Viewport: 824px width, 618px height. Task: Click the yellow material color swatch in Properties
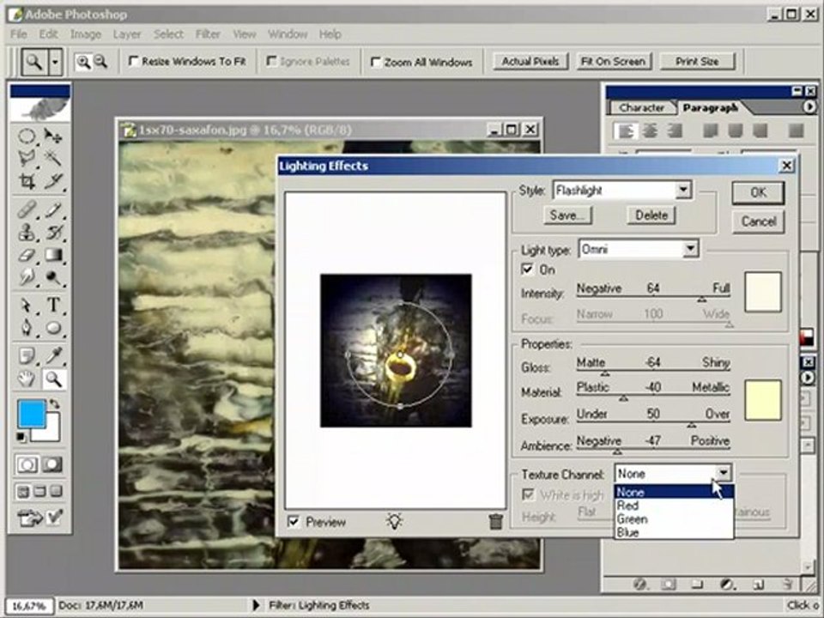(763, 401)
